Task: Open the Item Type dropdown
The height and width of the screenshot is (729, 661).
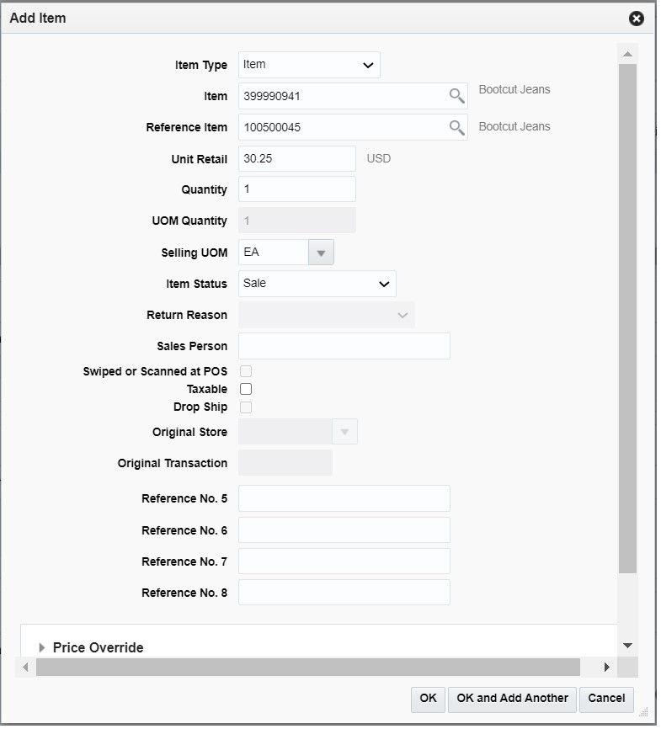Action: (x=308, y=65)
